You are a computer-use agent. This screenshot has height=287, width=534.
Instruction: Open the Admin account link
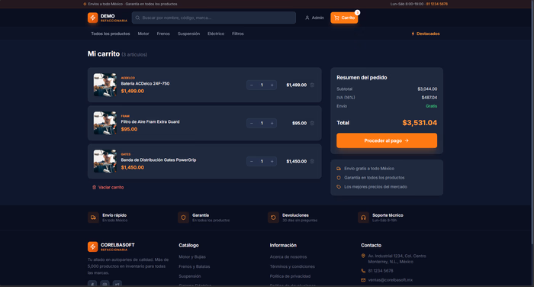(314, 18)
